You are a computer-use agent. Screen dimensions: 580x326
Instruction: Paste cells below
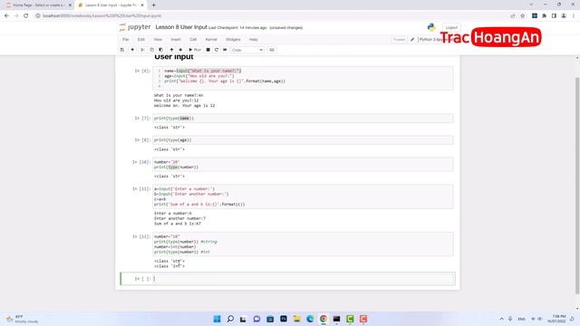[x=161, y=50]
